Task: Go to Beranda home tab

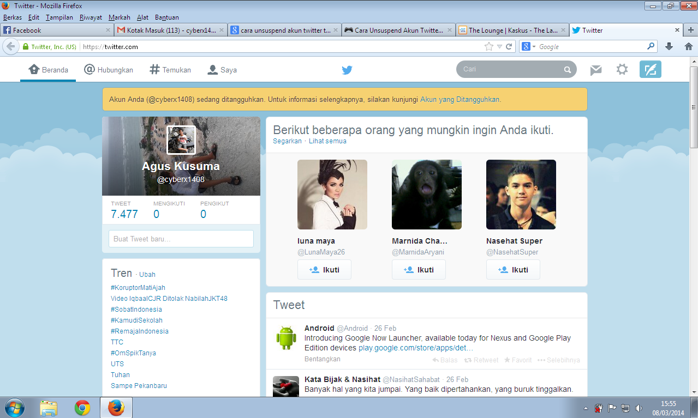Action: point(48,70)
